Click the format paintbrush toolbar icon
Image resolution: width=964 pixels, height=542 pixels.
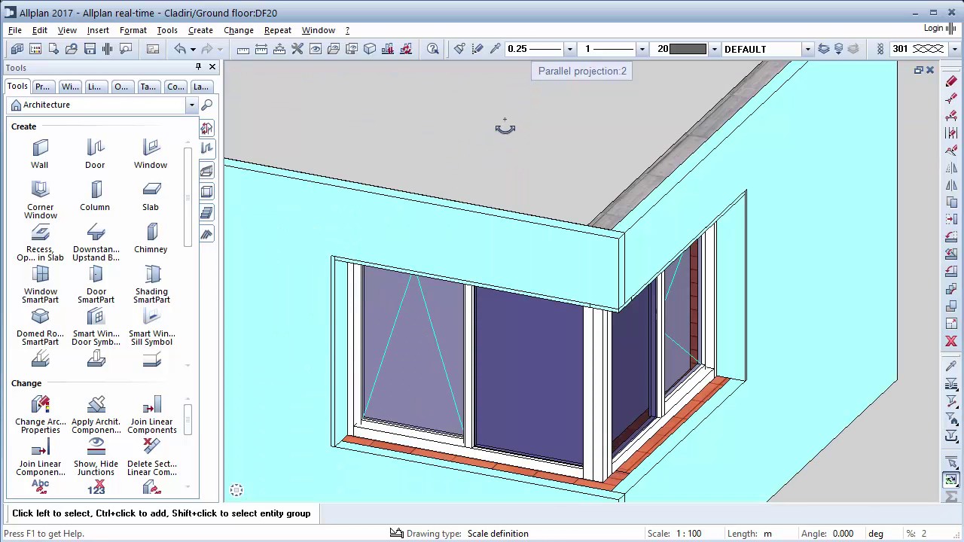pyautogui.click(x=459, y=49)
